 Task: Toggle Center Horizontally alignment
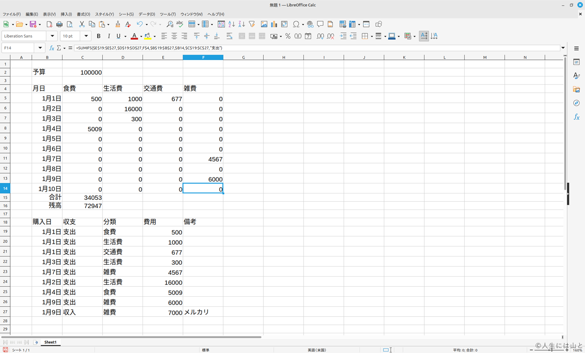tap(174, 36)
